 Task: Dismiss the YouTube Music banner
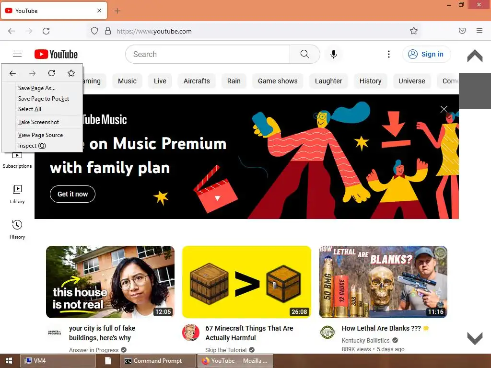click(444, 109)
